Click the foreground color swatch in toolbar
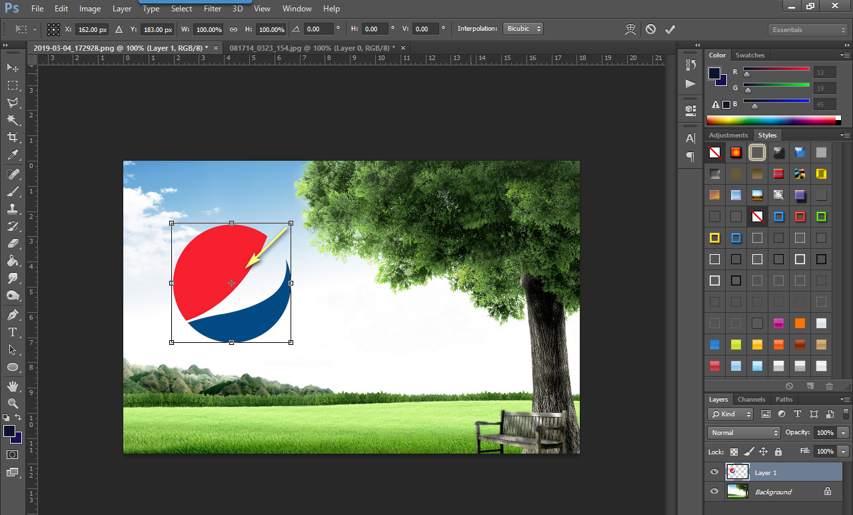 (x=9, y=432)
